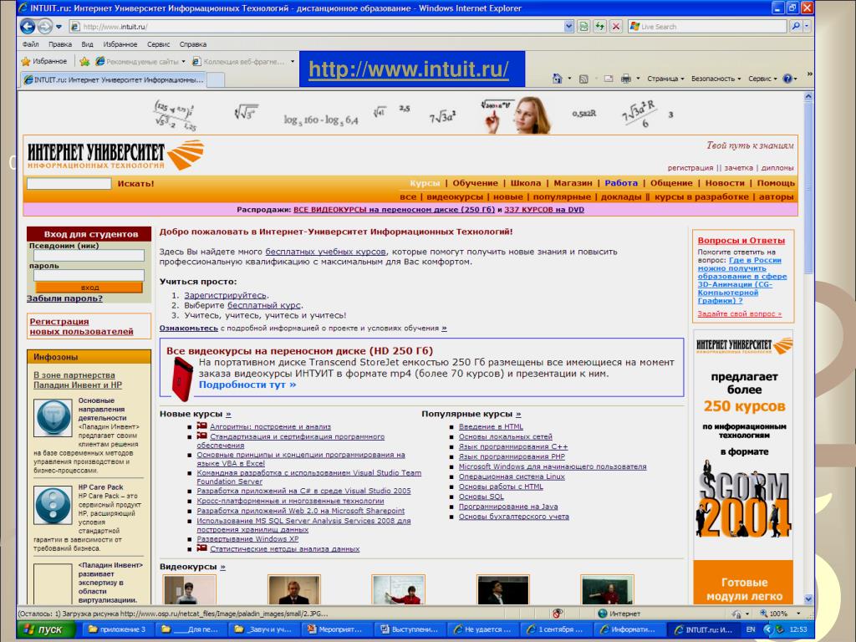
Task: Click the Internet security zone indicator
Action: tap(619, 614)
